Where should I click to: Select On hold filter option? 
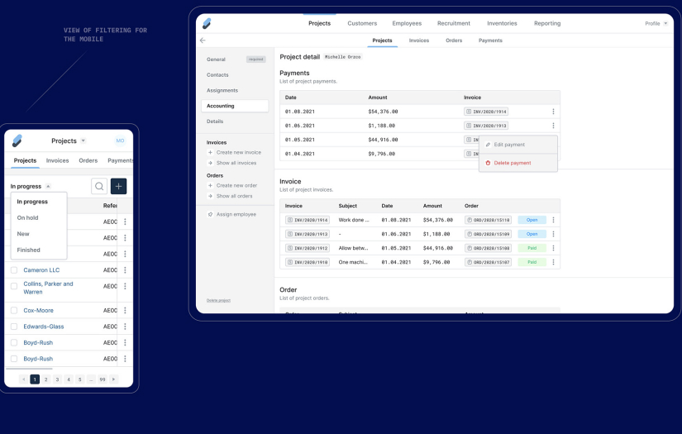[27, 217]
